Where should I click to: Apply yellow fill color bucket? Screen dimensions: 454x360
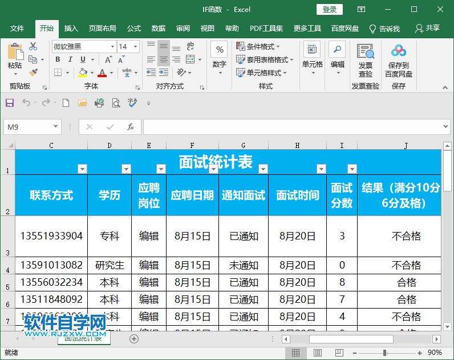(x=83, y=73)
